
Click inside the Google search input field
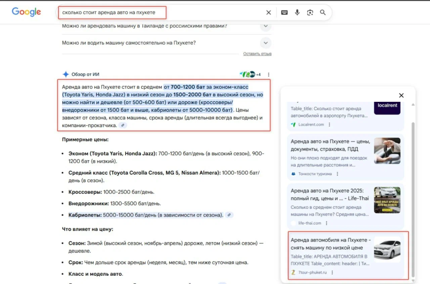160,13
